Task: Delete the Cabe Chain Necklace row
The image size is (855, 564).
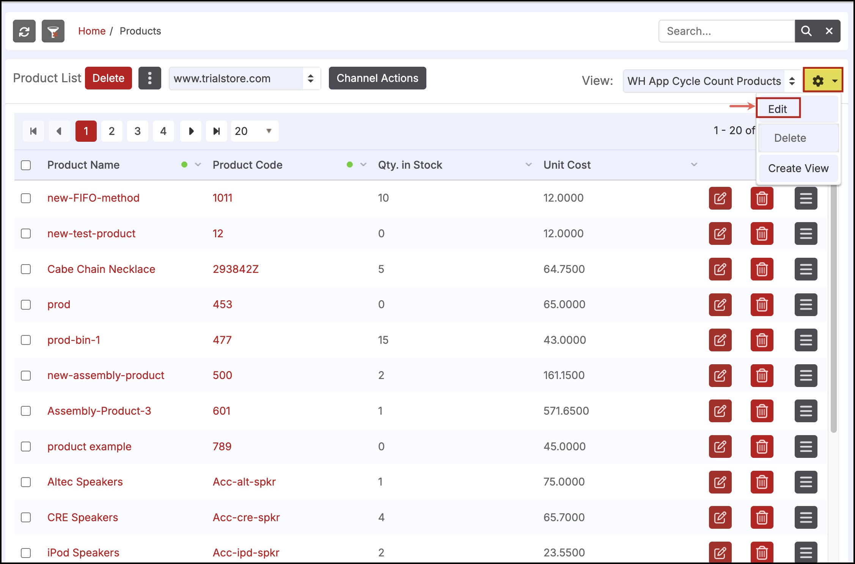Action: (761, 269)
